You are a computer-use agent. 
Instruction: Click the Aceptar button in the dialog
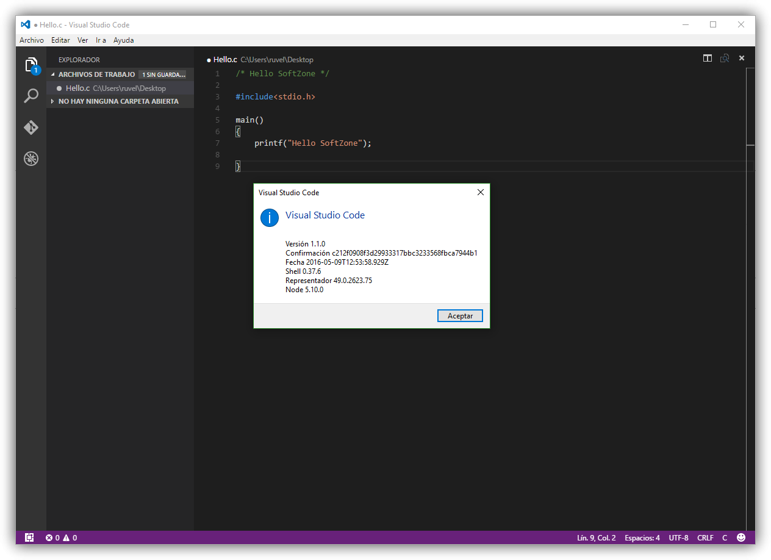[x=460, y=315]
